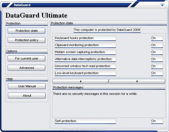169x132 pixels.
Task: Open the Protection state page
Action: [x=26, y=31]
